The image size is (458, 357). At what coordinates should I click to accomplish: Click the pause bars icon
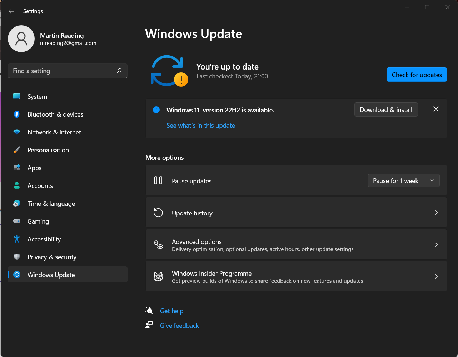158,180
